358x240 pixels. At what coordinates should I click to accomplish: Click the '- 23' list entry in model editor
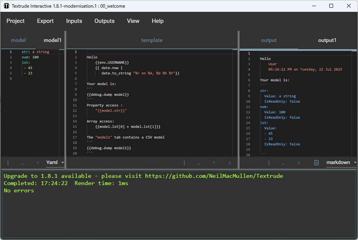pos(28,73)
